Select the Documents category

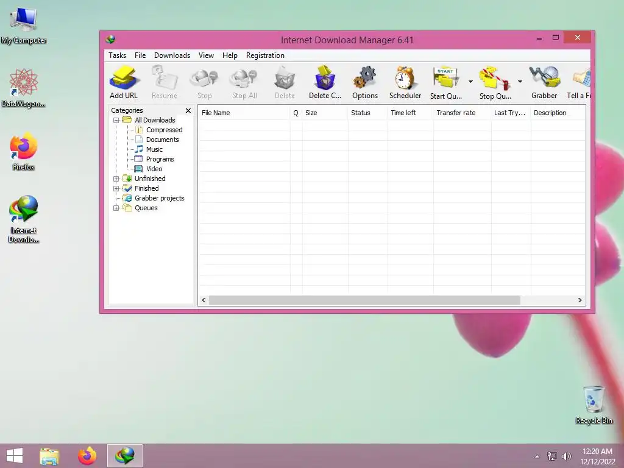click(x=162, y=140)
